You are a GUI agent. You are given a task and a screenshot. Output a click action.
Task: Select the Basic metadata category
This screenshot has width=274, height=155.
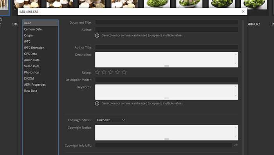point(40,23)
